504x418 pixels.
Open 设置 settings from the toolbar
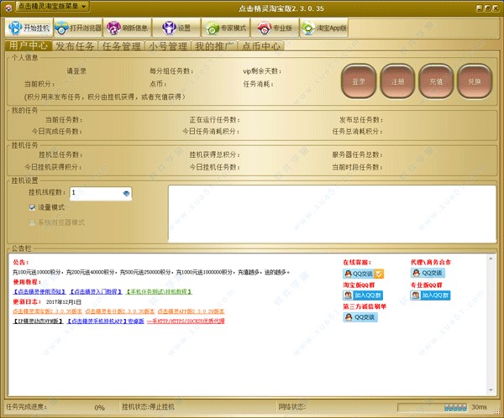point(178,27)
